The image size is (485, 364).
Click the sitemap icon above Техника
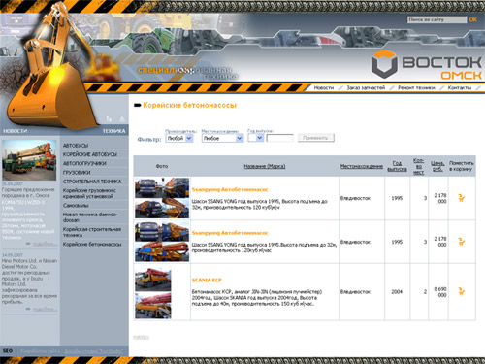tap(109, 119)
